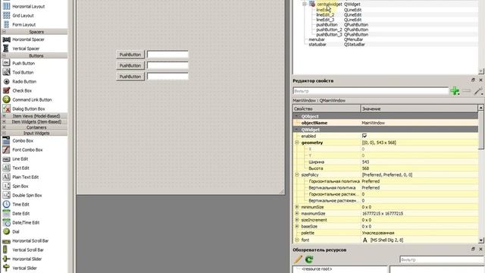
Task: Collapse the Spacers widget category
Action: pos(4,32)
